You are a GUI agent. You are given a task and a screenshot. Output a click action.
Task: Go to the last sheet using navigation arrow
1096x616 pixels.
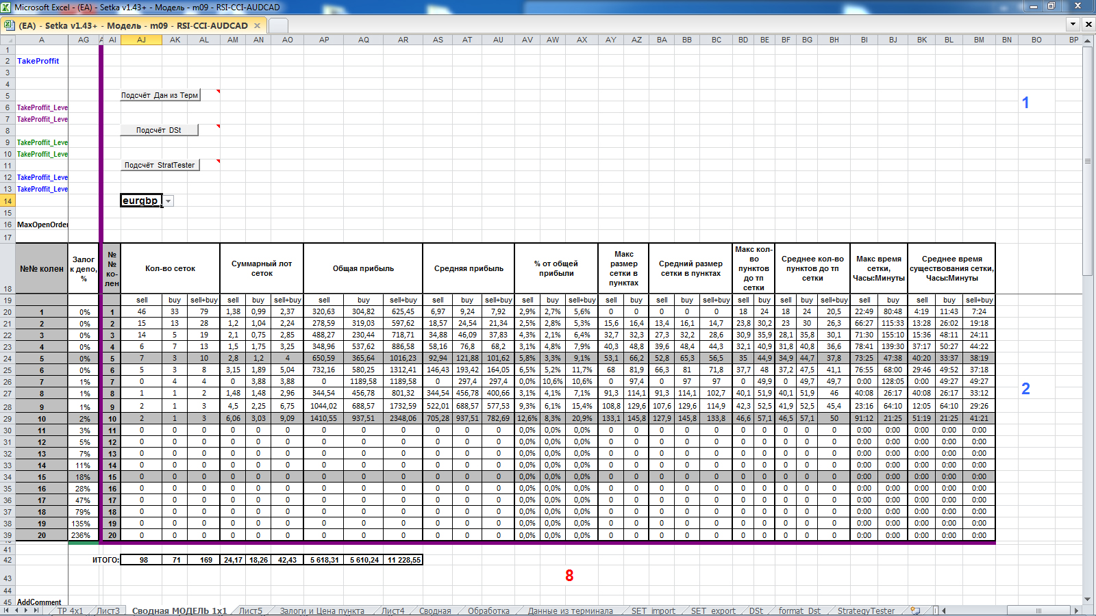pyautogui.click(x=37, y=610)
